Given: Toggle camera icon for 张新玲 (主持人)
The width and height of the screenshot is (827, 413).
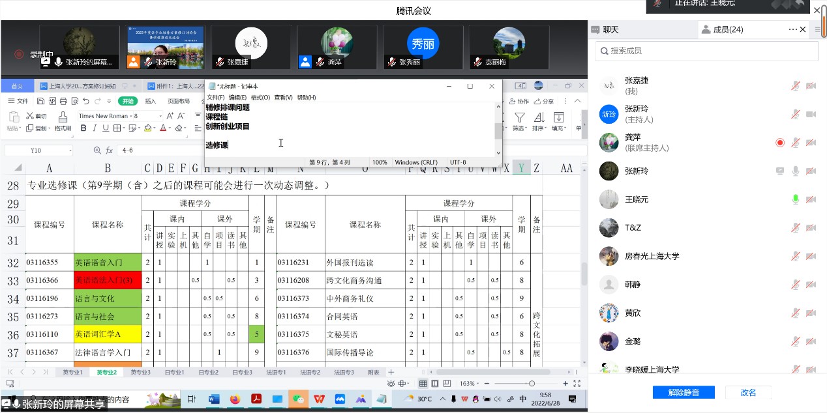Looking at the screenshot, I should [x=811, y=115].
